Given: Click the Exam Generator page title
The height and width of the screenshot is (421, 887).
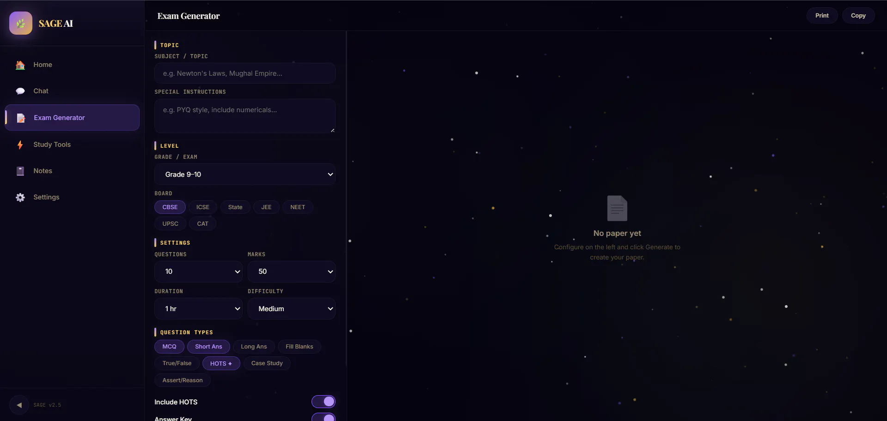Looking at the screenshot, I should coord(189,16).
